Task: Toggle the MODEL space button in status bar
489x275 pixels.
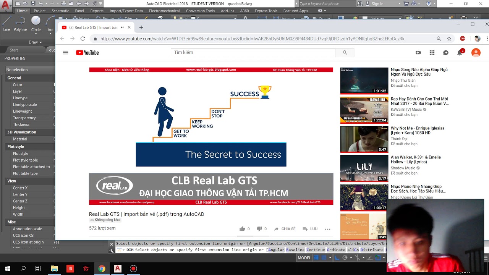Action: [x=304, y=258]
